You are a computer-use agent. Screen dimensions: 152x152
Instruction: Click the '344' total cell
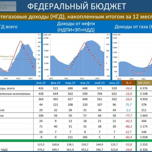click(144, 121)
